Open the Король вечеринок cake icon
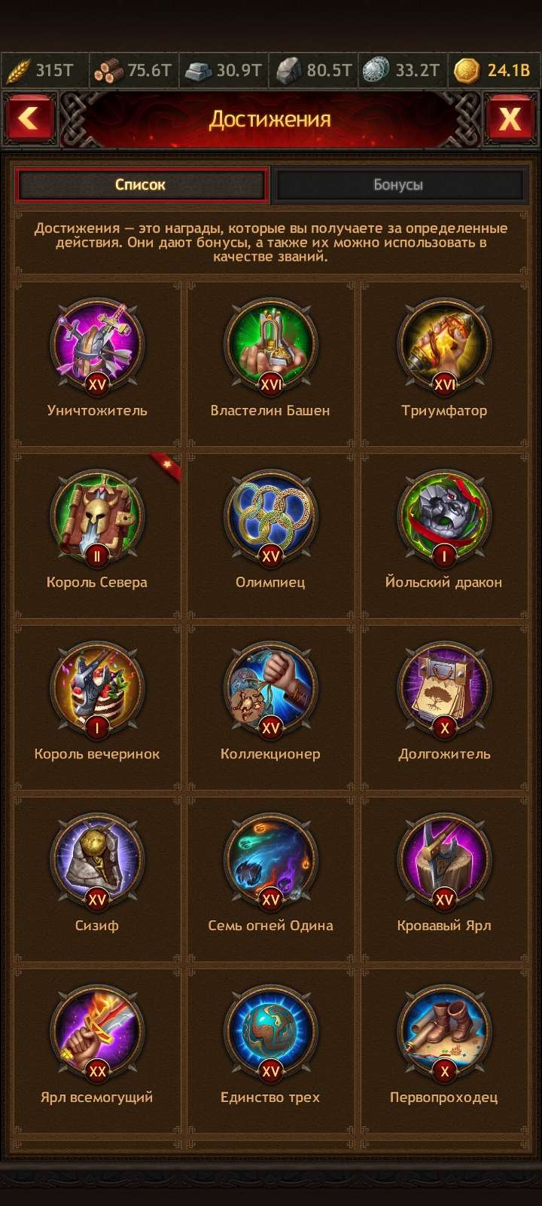The image size is (542, 1206). 97,690
